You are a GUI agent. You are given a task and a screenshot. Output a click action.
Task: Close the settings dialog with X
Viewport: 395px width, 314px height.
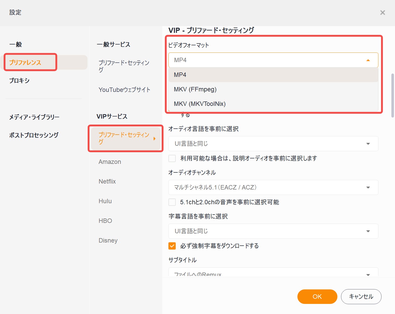click(383, 12)
